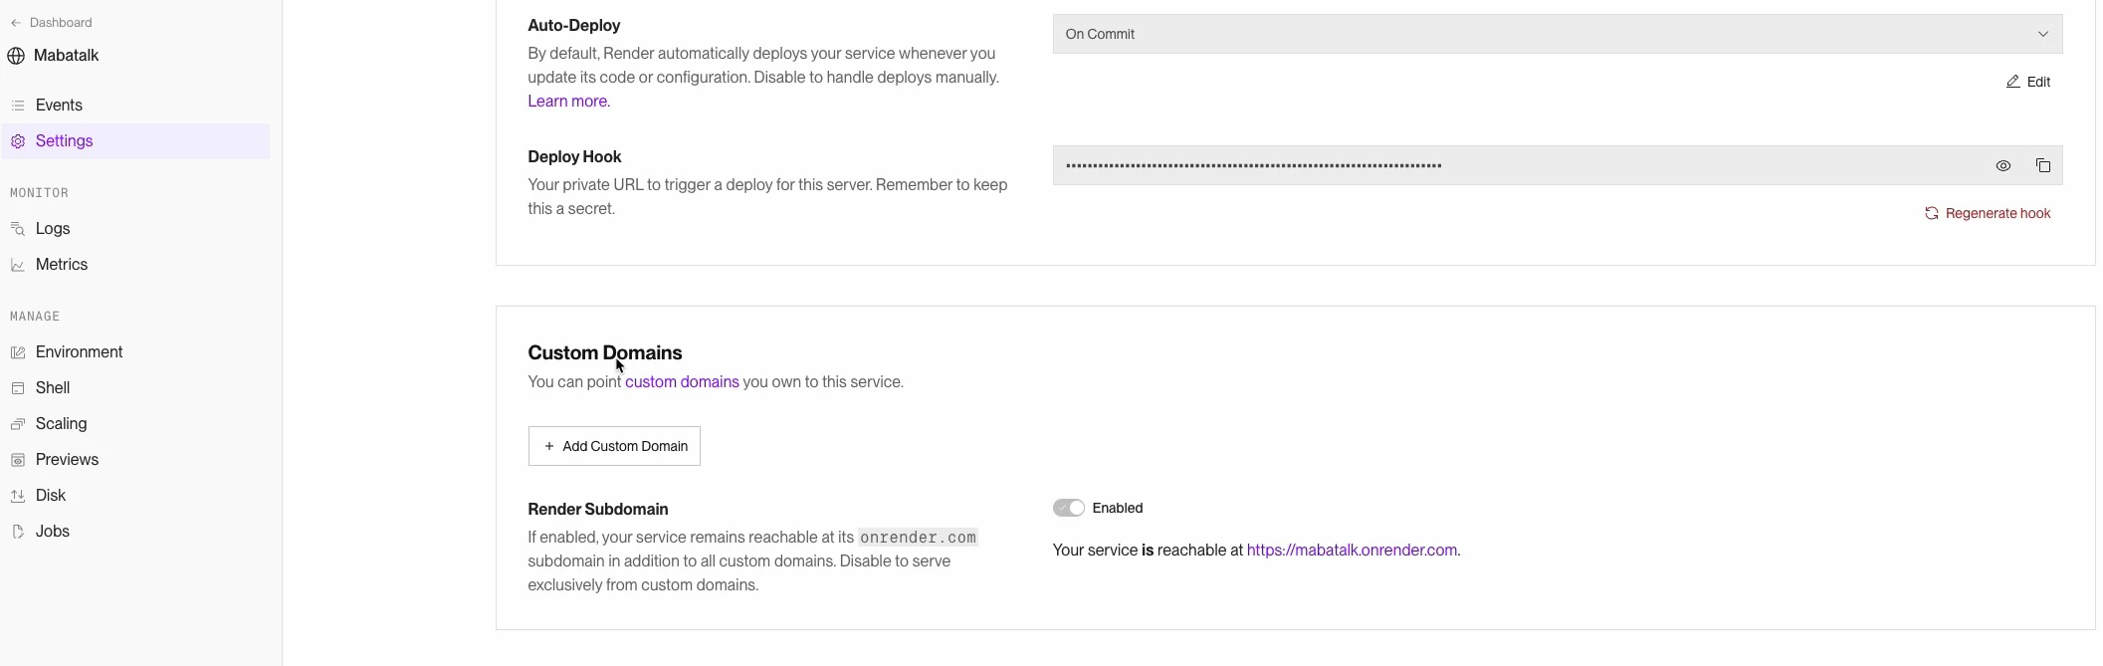Collapse the On Commit chevron menu
The image size is (2103, 666).
[2042, 33]
